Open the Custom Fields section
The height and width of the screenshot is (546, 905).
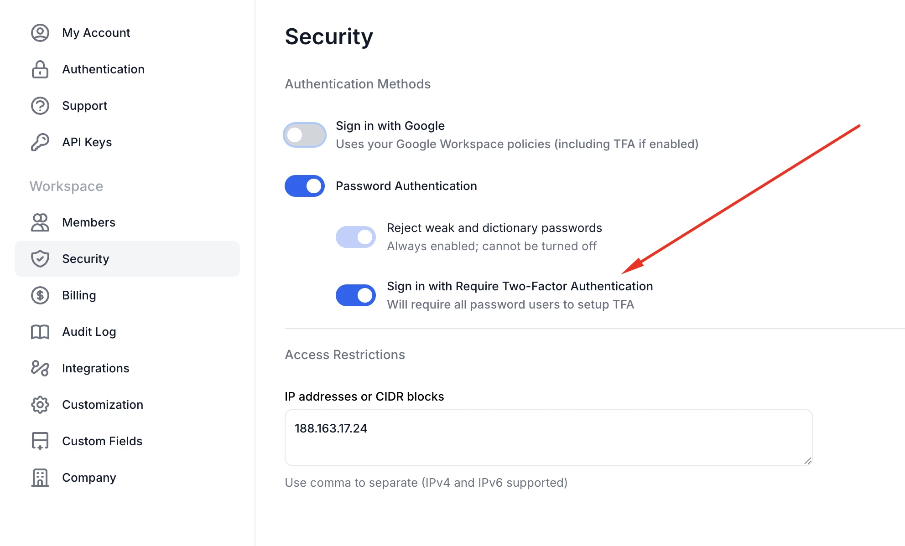tap(102, 441)
